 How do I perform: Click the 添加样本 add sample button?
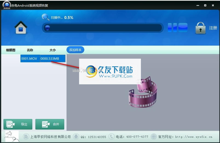click(75, 50)
